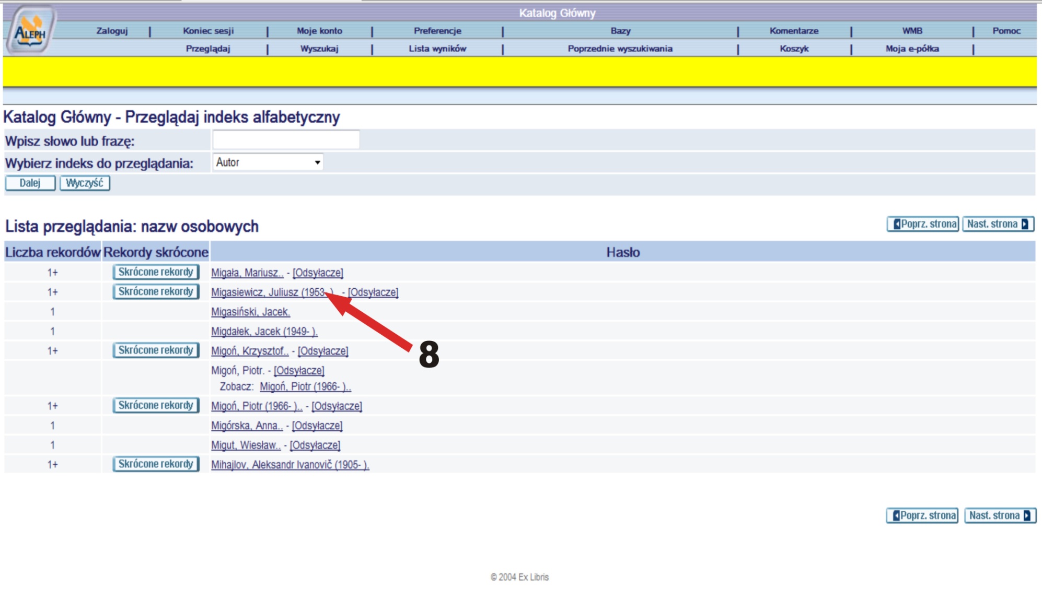This screenshot has height=600, width=1042.
Task: Click the Hasło column header
Action: pos(623,252)
